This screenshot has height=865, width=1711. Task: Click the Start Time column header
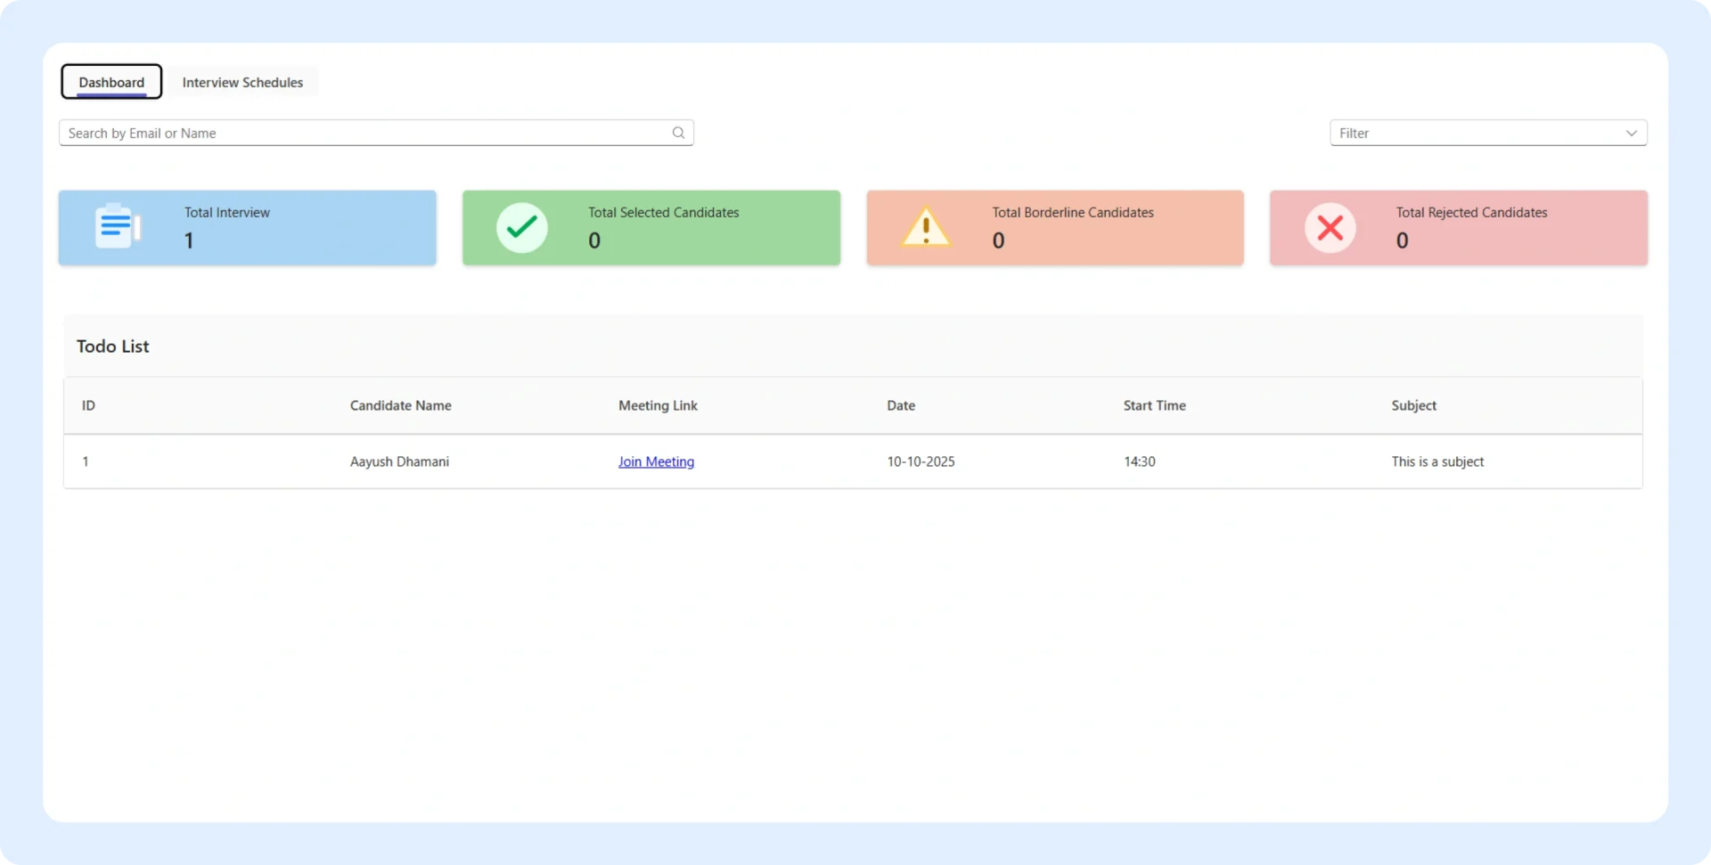point(1154,404)
